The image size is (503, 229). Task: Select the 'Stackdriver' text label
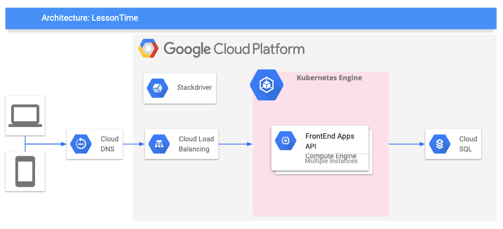[194, 88]
